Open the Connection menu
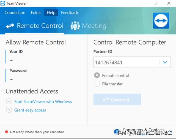 (15, 13)
